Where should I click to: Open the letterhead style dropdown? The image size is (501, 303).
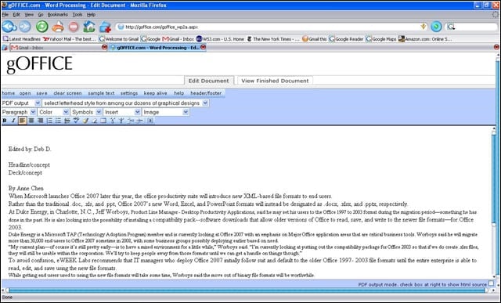coord(126,103)
